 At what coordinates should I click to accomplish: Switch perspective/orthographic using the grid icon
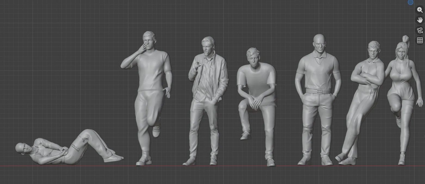click(x=420, y=40)
